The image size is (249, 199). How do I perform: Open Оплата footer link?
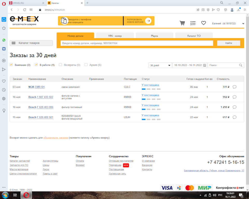pyautogui.click(x=80, y=161)
